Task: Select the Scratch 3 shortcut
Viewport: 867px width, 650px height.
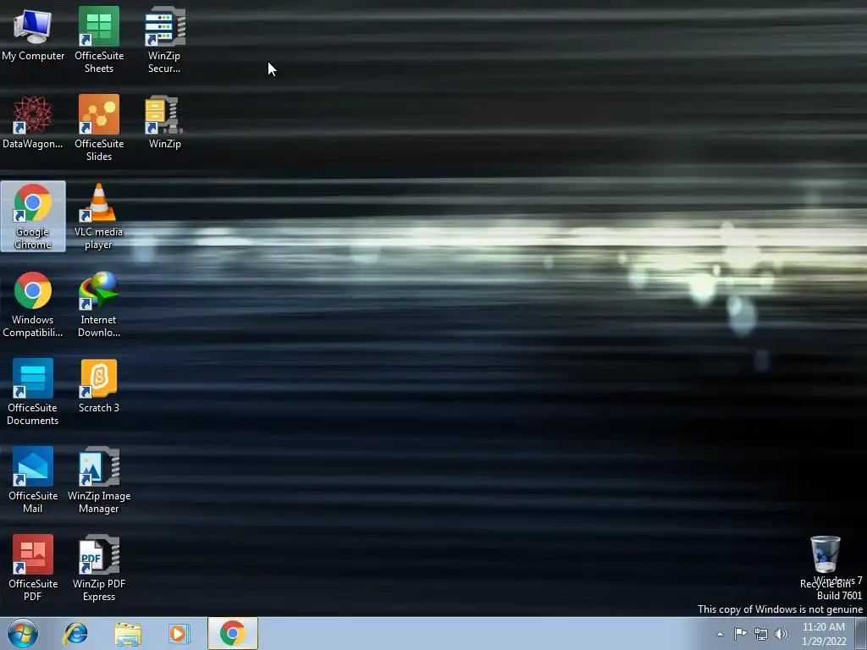Action: coord(98,386)
